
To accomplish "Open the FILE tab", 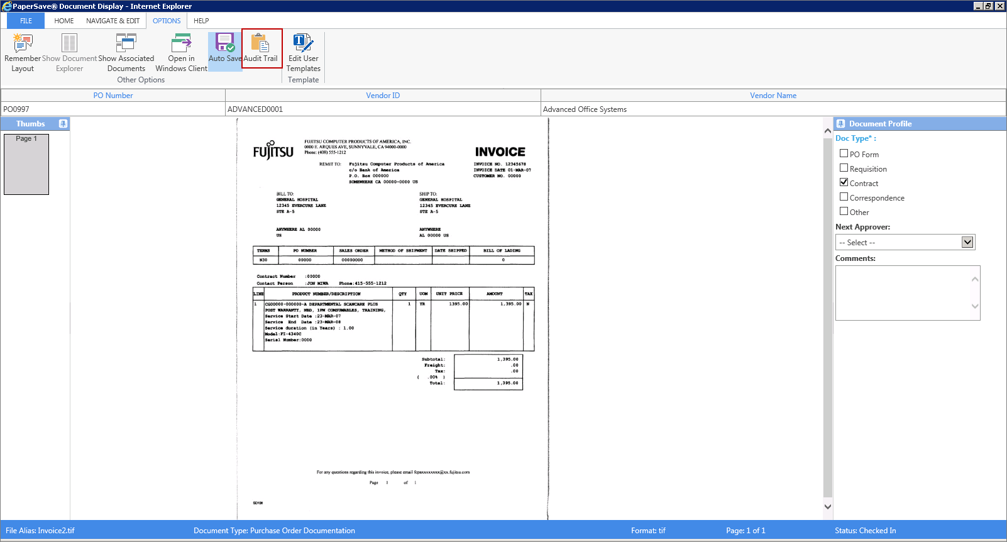I will [x=26, y=21].
